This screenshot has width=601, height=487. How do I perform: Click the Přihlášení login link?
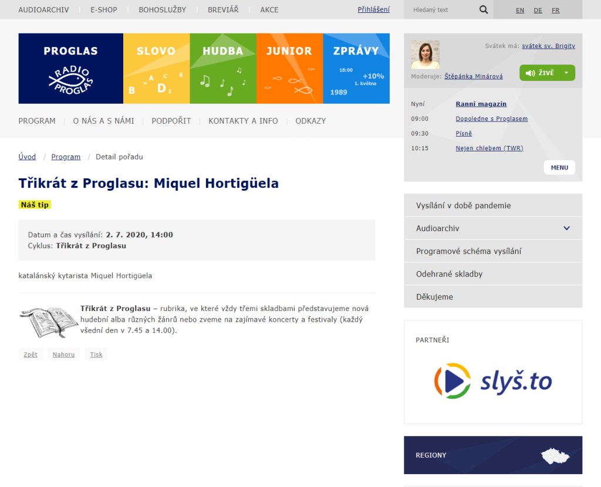373,10
